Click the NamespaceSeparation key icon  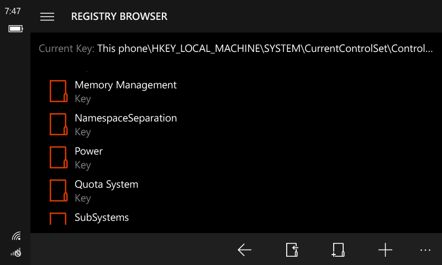[x=58, y=124]
